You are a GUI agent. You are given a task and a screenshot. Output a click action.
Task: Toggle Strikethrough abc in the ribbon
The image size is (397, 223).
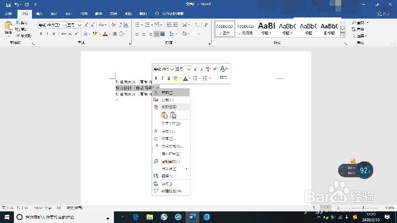(x=63, y=34)
